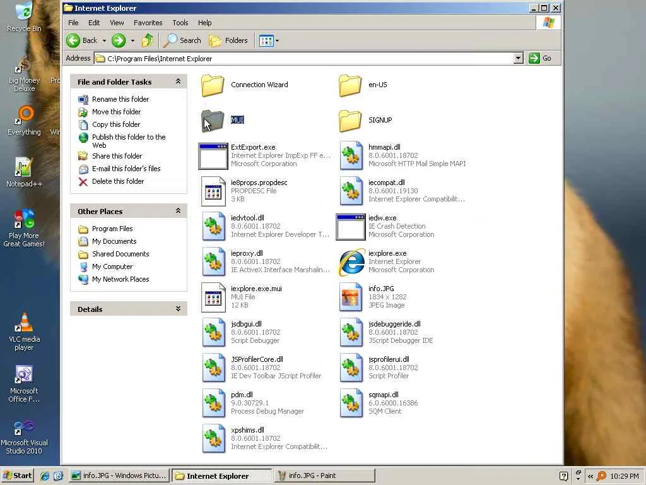Click Copy this folder
The image size is (646, 485).
[116, 124]
